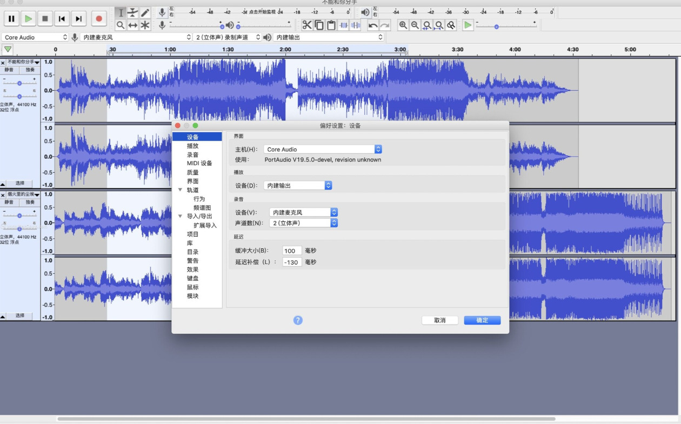Solo the 烟火里的尘埃 track
The height and width of the screenshot is (424, 681).
pos(30,202)
